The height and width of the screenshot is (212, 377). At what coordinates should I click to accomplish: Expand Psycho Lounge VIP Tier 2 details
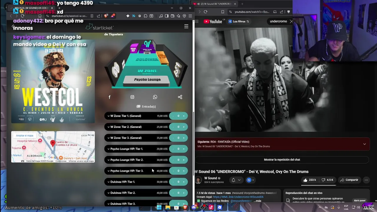click(x=108, y=160)
